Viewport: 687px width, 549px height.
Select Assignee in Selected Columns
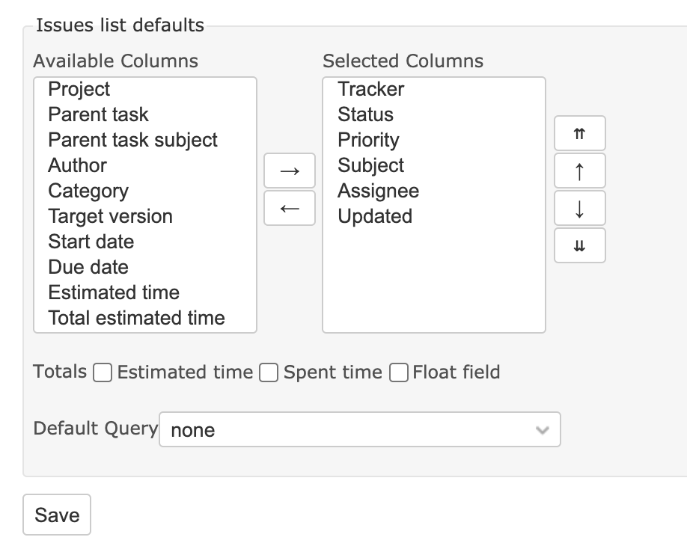(378, 191)
